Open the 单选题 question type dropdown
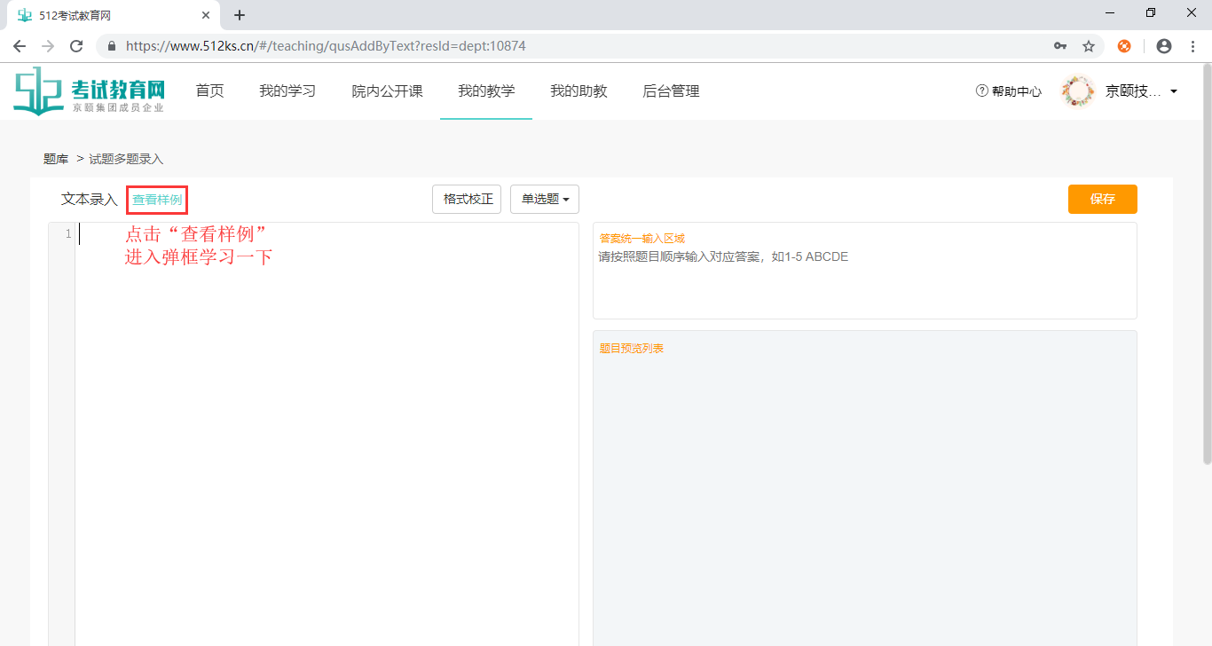 click(545, 200)
